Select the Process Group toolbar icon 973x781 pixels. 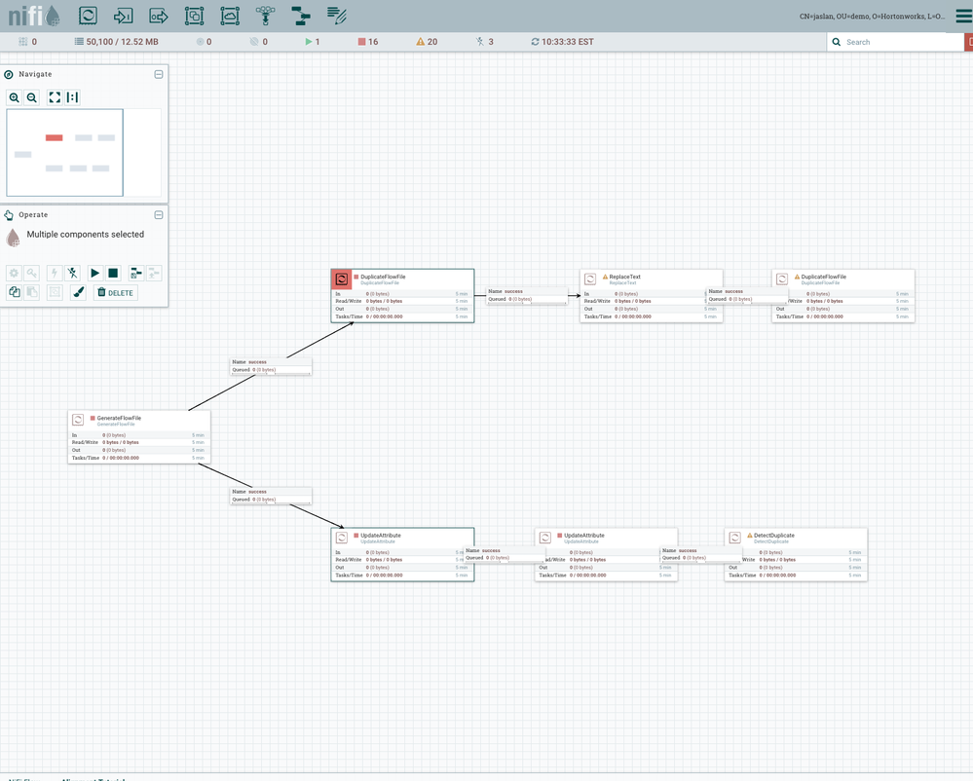[194, 16]
